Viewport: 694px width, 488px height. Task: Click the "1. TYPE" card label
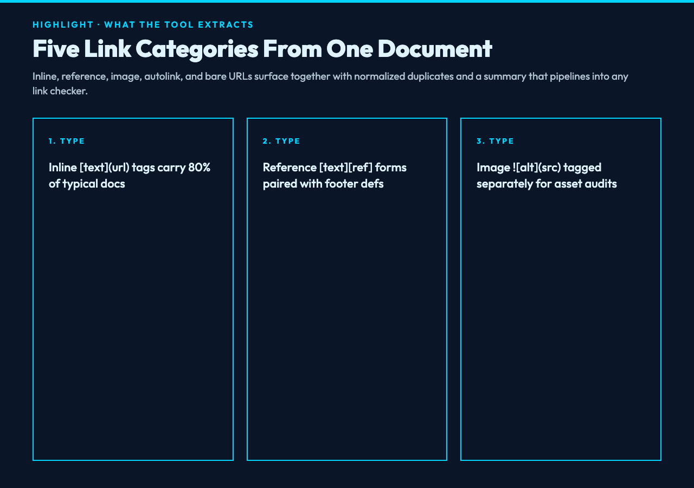67,141
